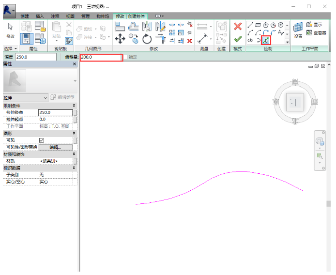Open the 插入 ribbon tab
This screenshot has height=275, width=336.
[39, 16]
